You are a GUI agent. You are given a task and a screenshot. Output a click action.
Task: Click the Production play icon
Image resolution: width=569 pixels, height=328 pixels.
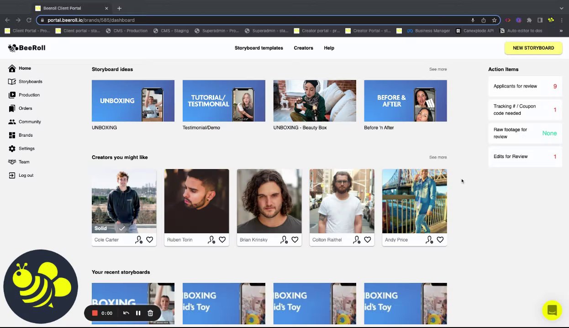tap(12, 95)
